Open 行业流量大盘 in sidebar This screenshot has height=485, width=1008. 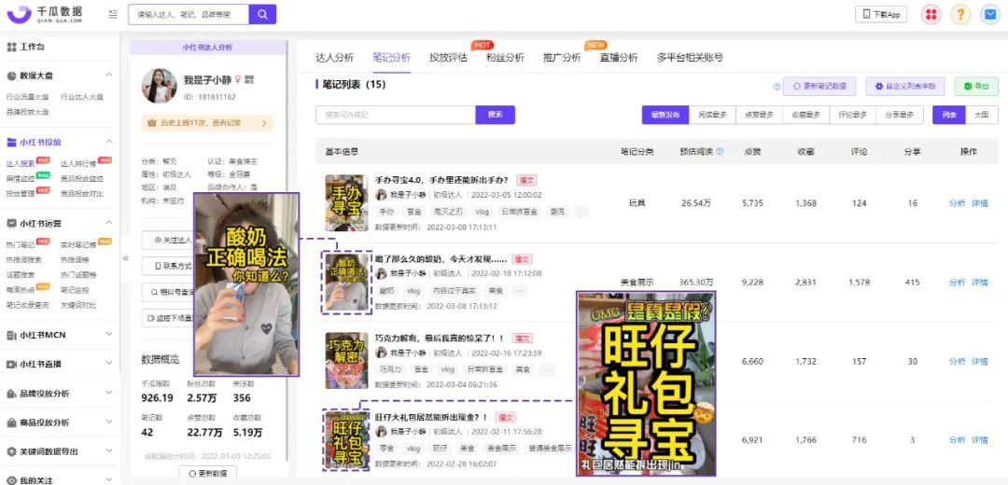(x=28, y=97)
